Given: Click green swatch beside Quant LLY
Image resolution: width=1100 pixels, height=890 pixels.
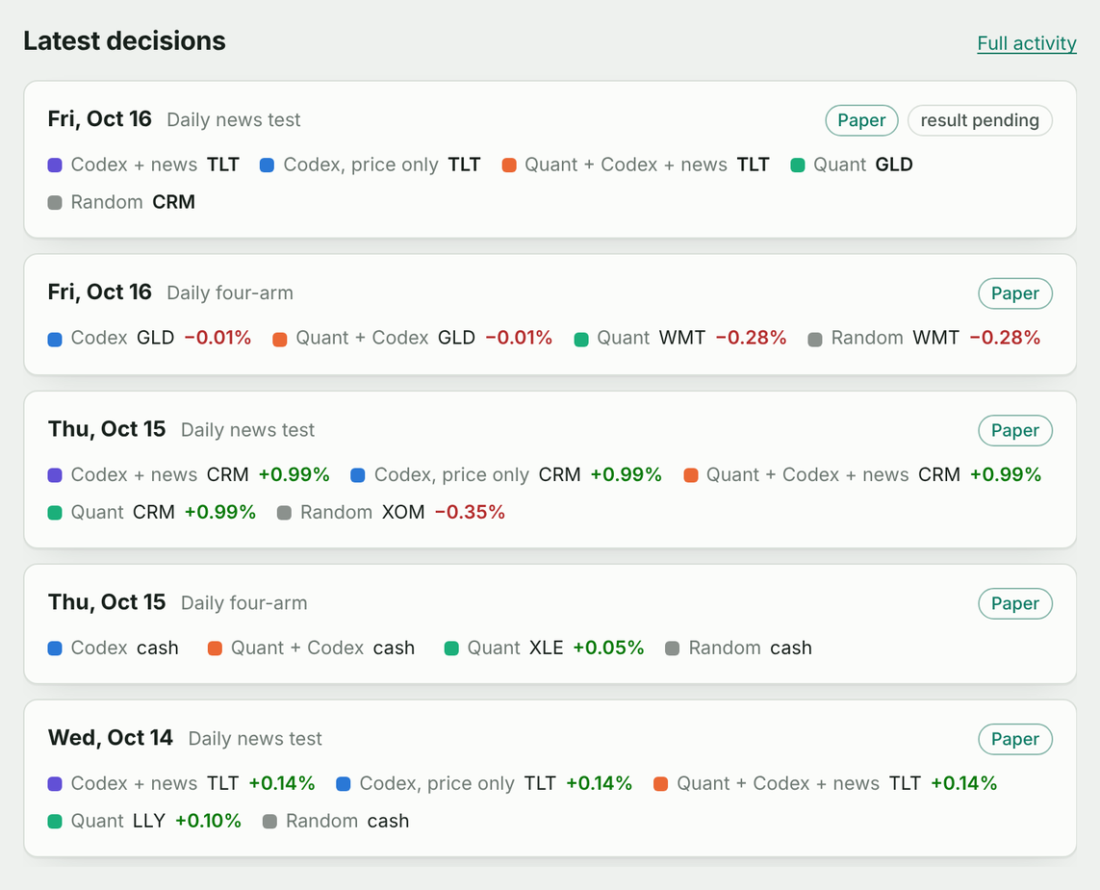Looking at the screenshot, I should click(x=55, y=822).
